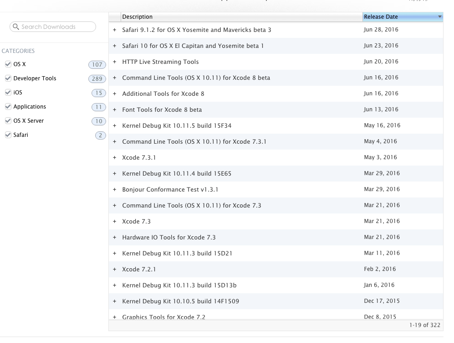Click Hardware IO Tools for Xcode 7.3 title

pos(169,237)
